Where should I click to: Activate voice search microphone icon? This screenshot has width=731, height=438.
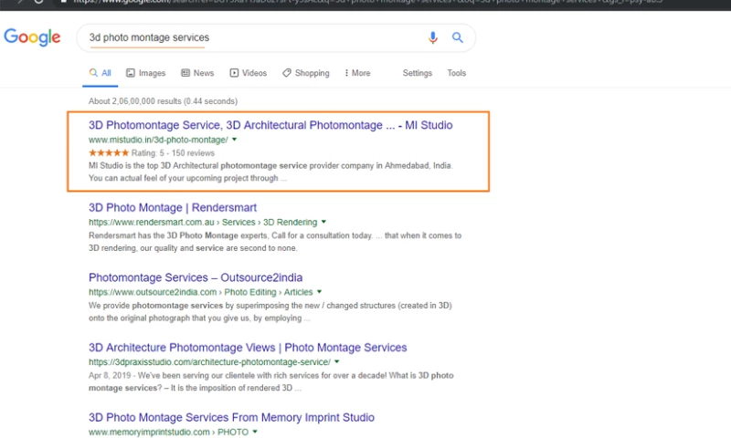[x=432, y=37]
